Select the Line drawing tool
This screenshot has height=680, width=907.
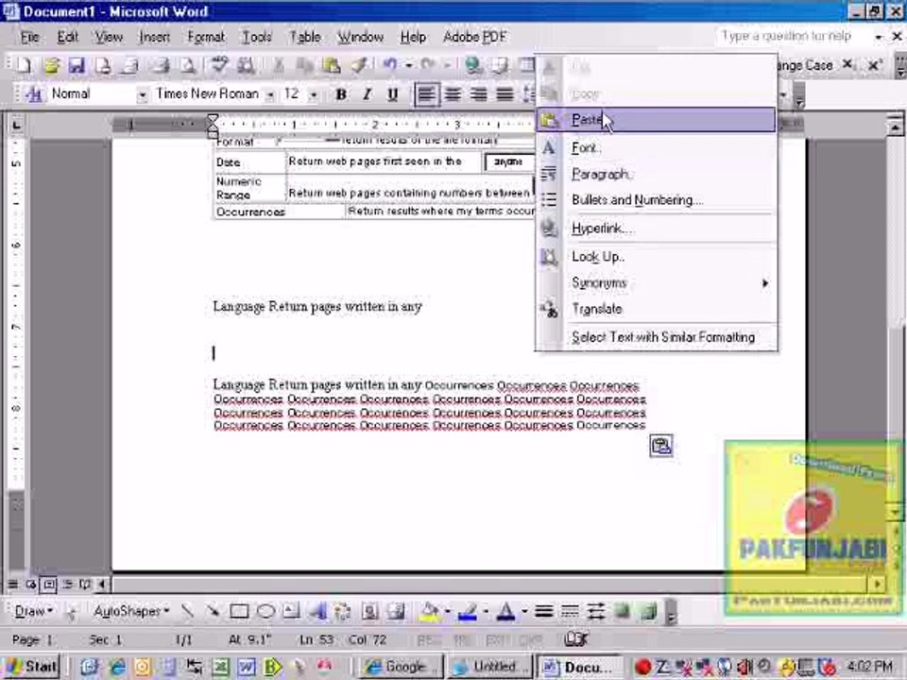[186, 611]
